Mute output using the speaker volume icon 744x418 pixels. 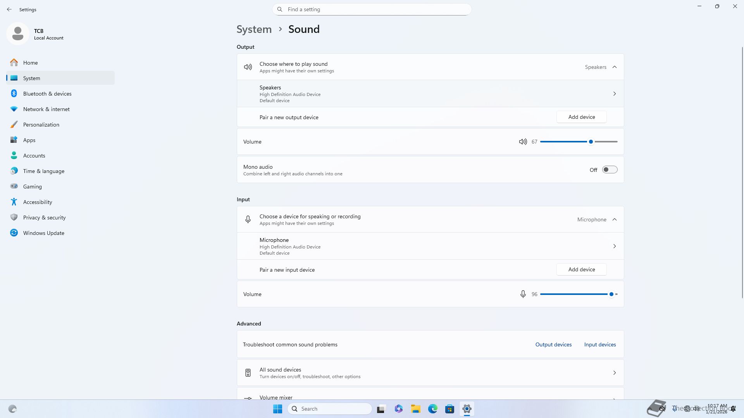coord(523,142)
